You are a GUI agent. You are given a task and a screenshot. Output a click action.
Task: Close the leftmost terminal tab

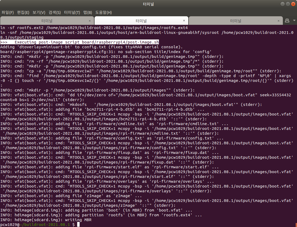90,20
